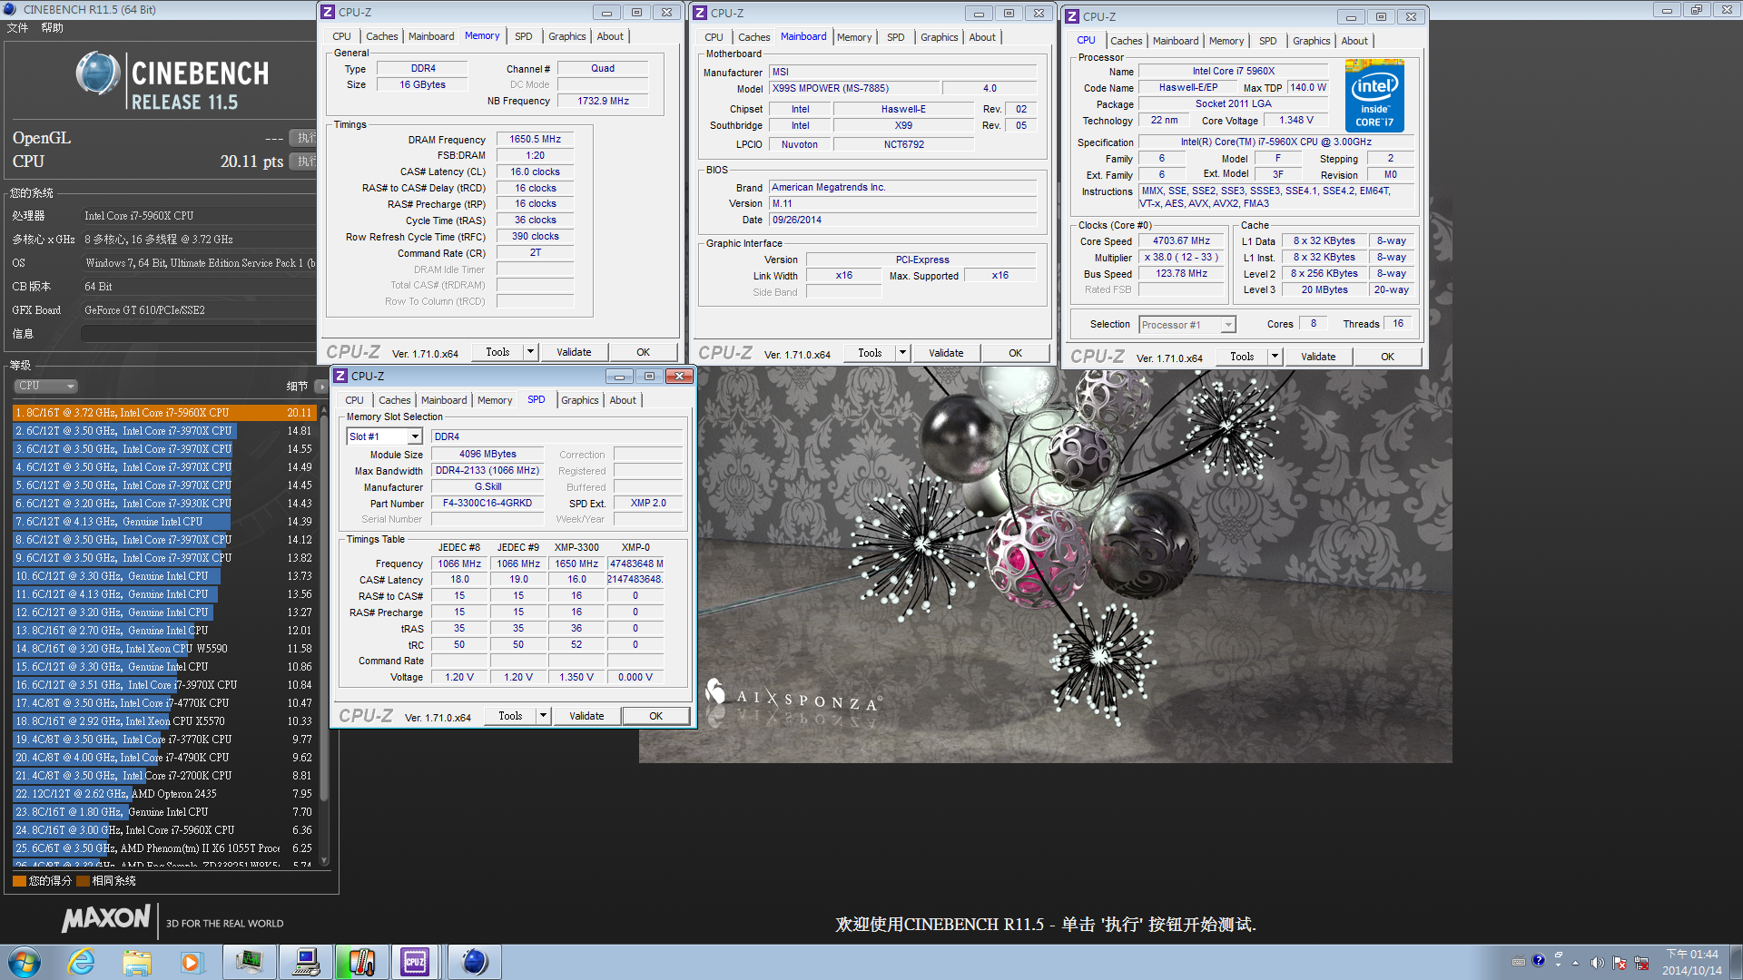Viewport: 1743px width, 980px height.
Task: Open the Cinebench first menu (文件)
Action: click(x=18, y=28)
